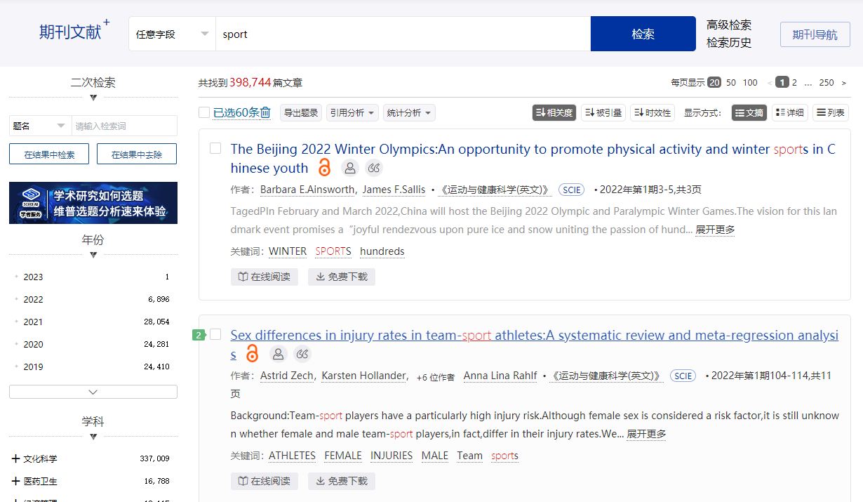The image size is (863, 502).
Task: Check the Beijing 2022 Winter Olympics article checkbox
Action: point(215,148)
